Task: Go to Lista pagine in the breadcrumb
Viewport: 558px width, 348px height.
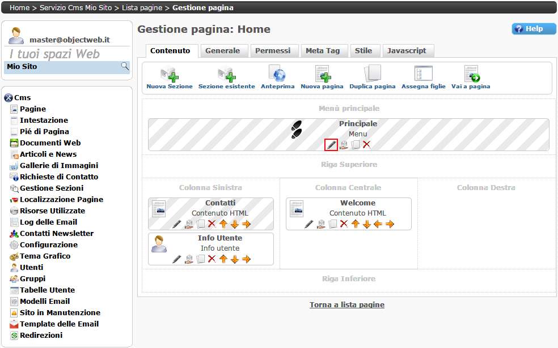Action: point(143,8)
